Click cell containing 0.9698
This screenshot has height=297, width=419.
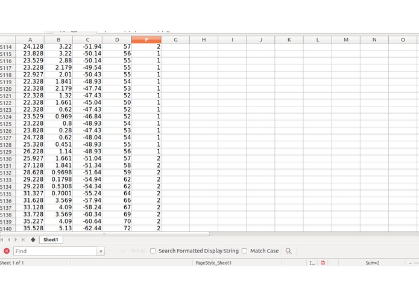pos(58,173)
